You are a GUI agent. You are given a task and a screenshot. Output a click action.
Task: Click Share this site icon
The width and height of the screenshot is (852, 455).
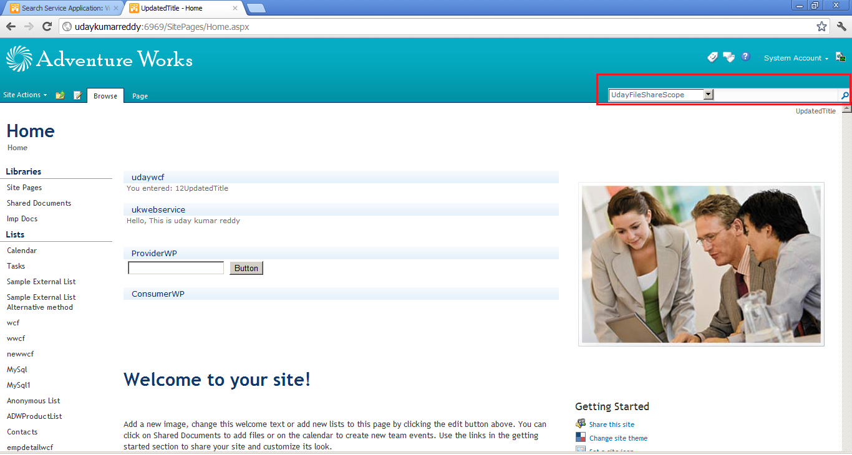[581, 423]
